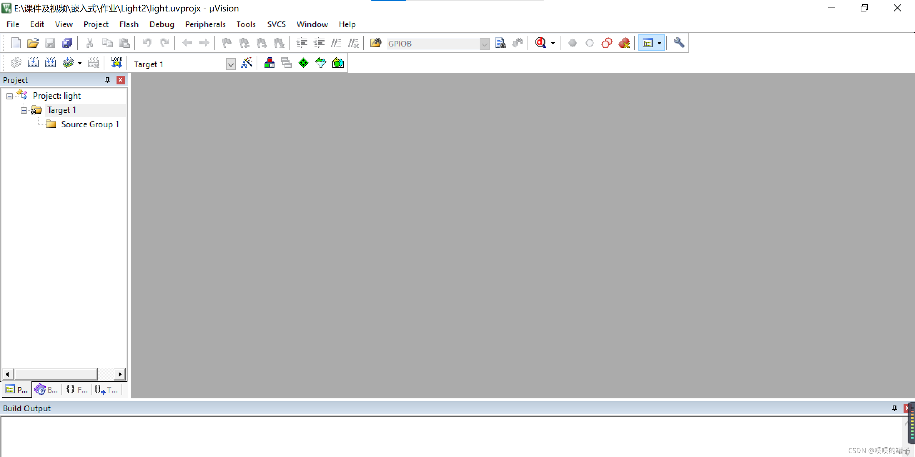The height and width of the screenshot is (457, 915).
Task: Click the Load application icon in toolbar
Action: click(x=115, y=64)
